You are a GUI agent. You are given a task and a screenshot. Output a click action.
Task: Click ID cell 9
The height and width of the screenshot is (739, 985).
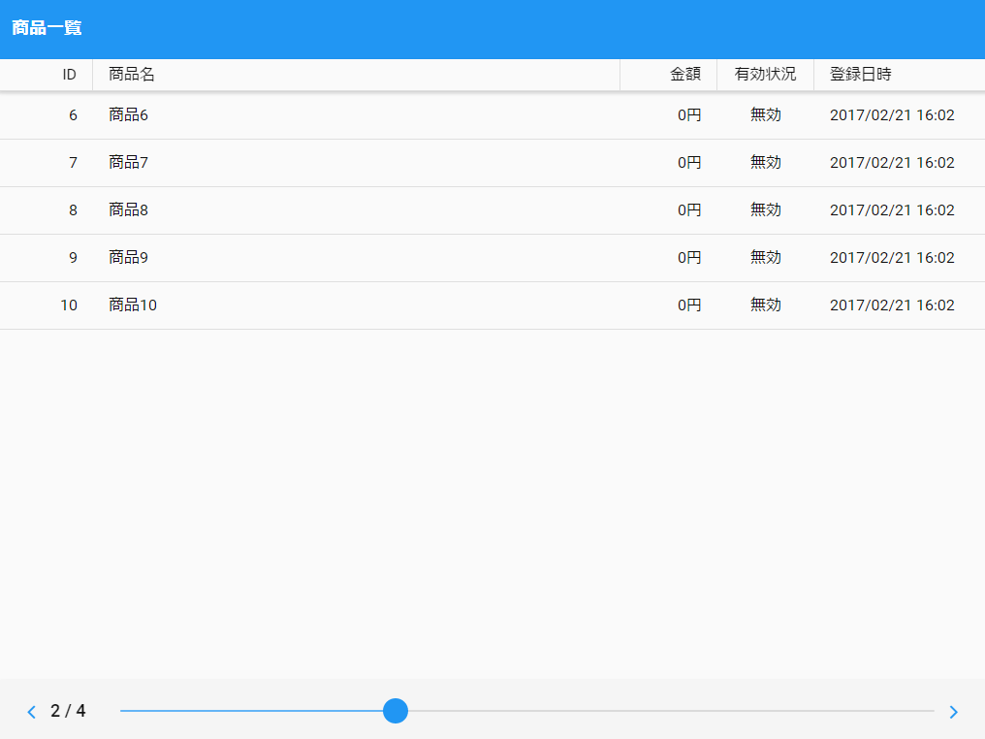click(73, 258)
